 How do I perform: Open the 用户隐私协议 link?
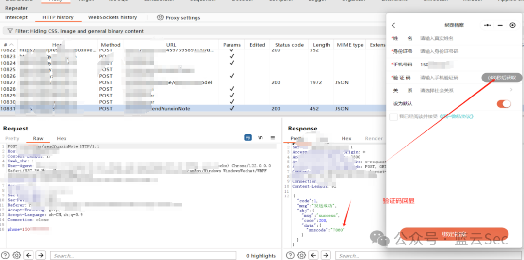[456, 116]
